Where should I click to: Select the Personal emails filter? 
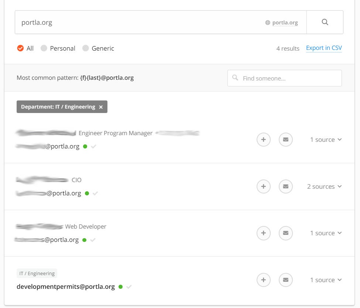58,48
